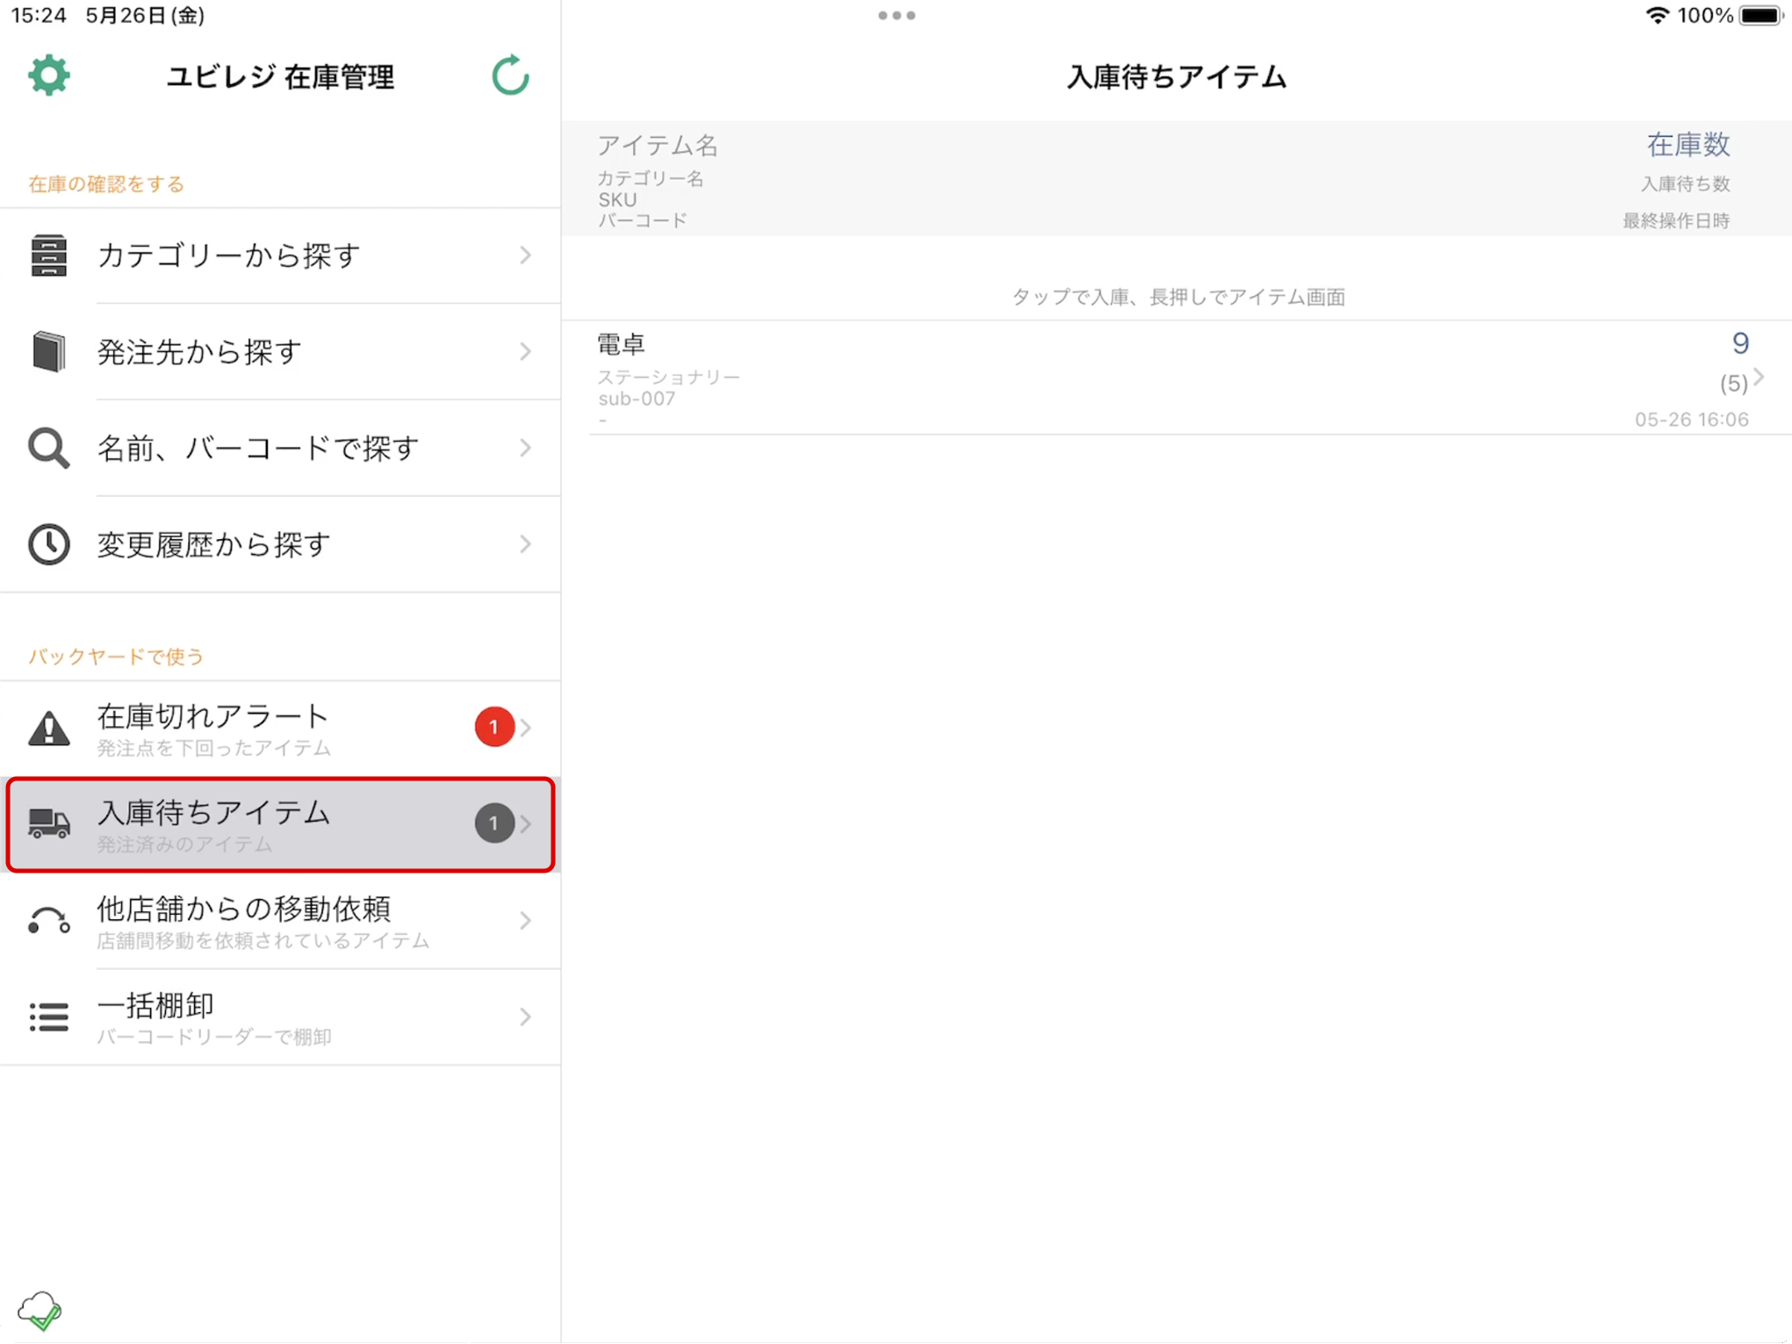Tap the clock icon beside 変更履歴から探す

(x=48, y=544)
